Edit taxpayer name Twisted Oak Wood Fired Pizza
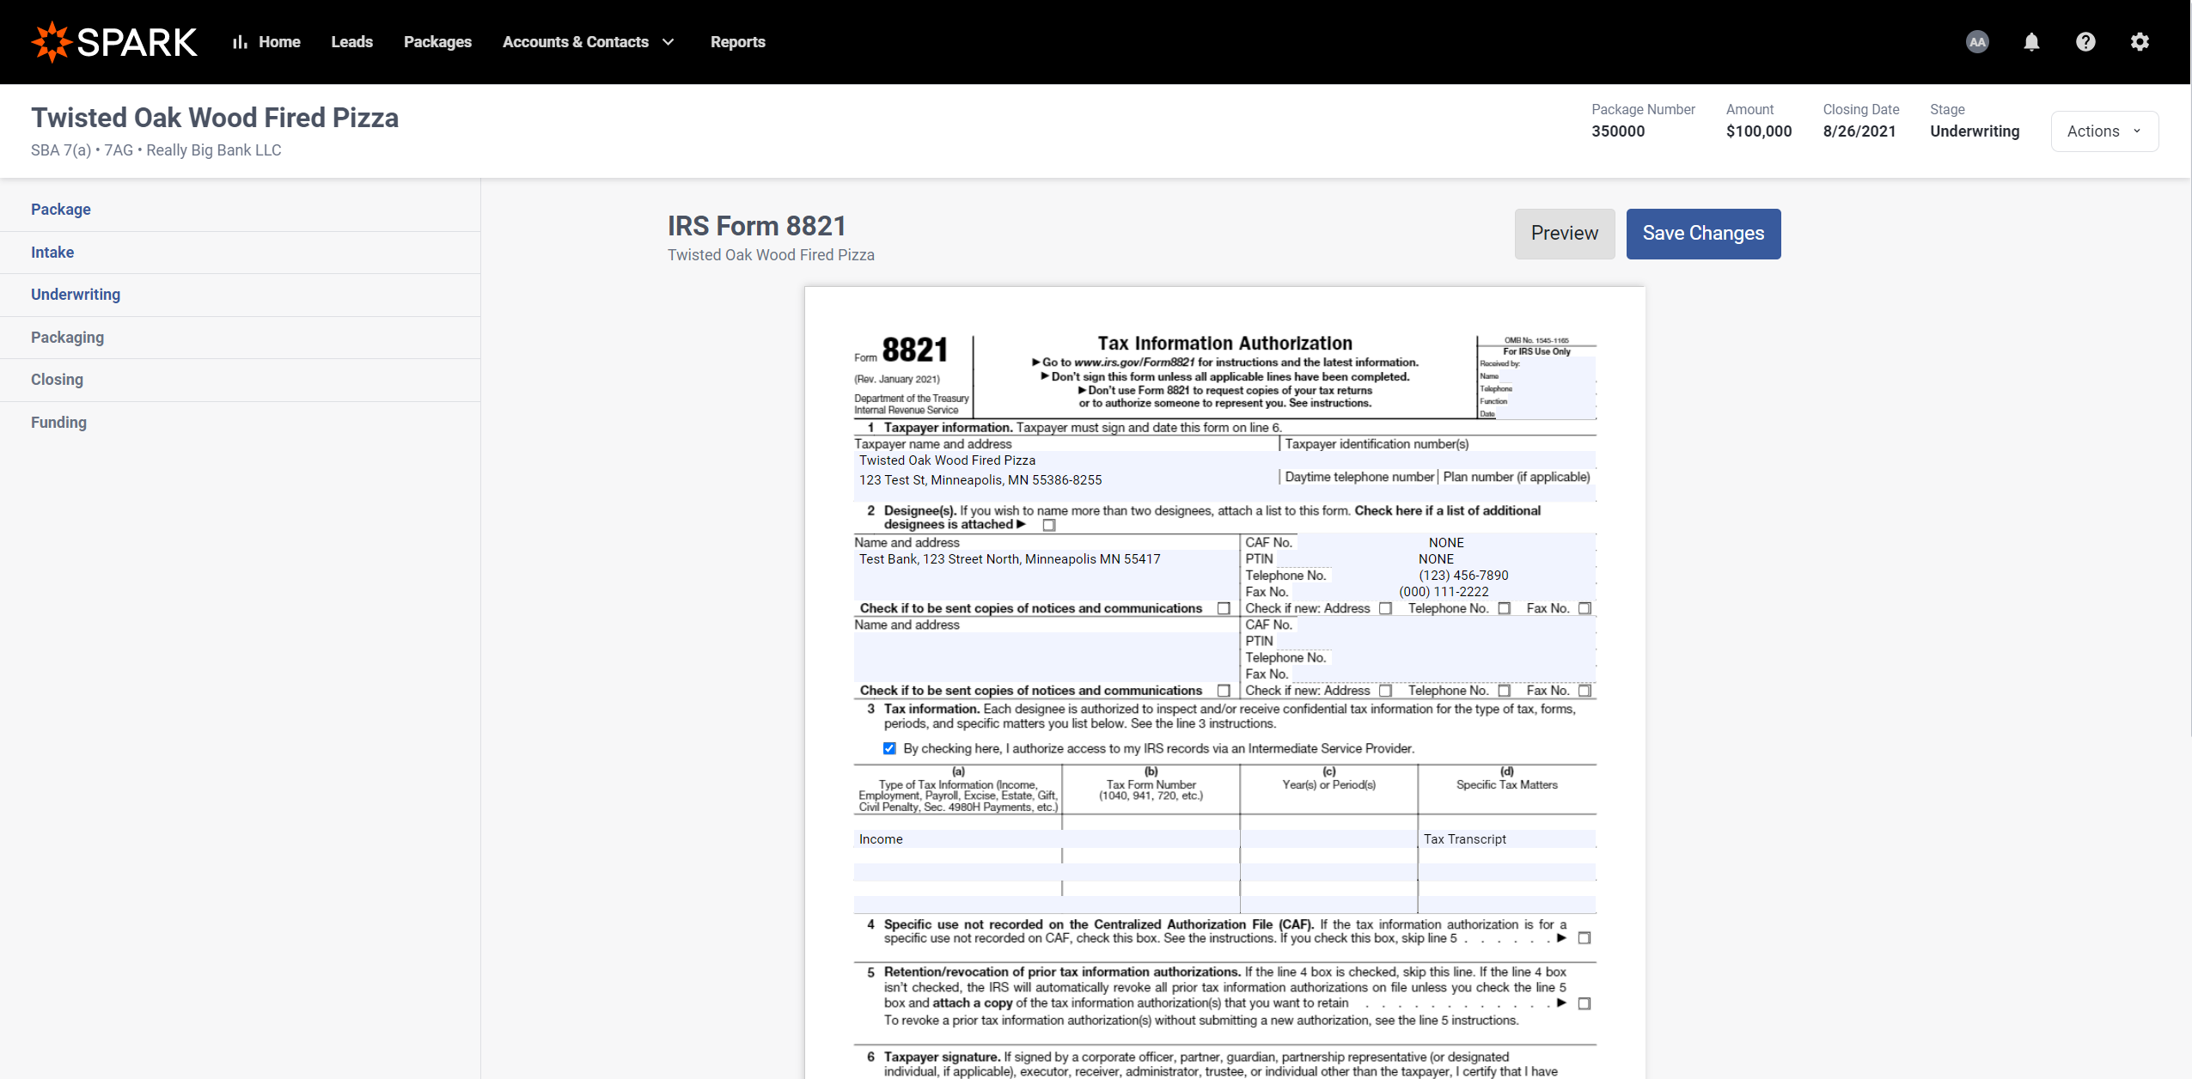2192x1079 pixels. tap(1065, 460)
